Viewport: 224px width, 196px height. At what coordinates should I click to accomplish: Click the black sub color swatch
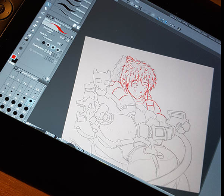(x=15, y=60)
